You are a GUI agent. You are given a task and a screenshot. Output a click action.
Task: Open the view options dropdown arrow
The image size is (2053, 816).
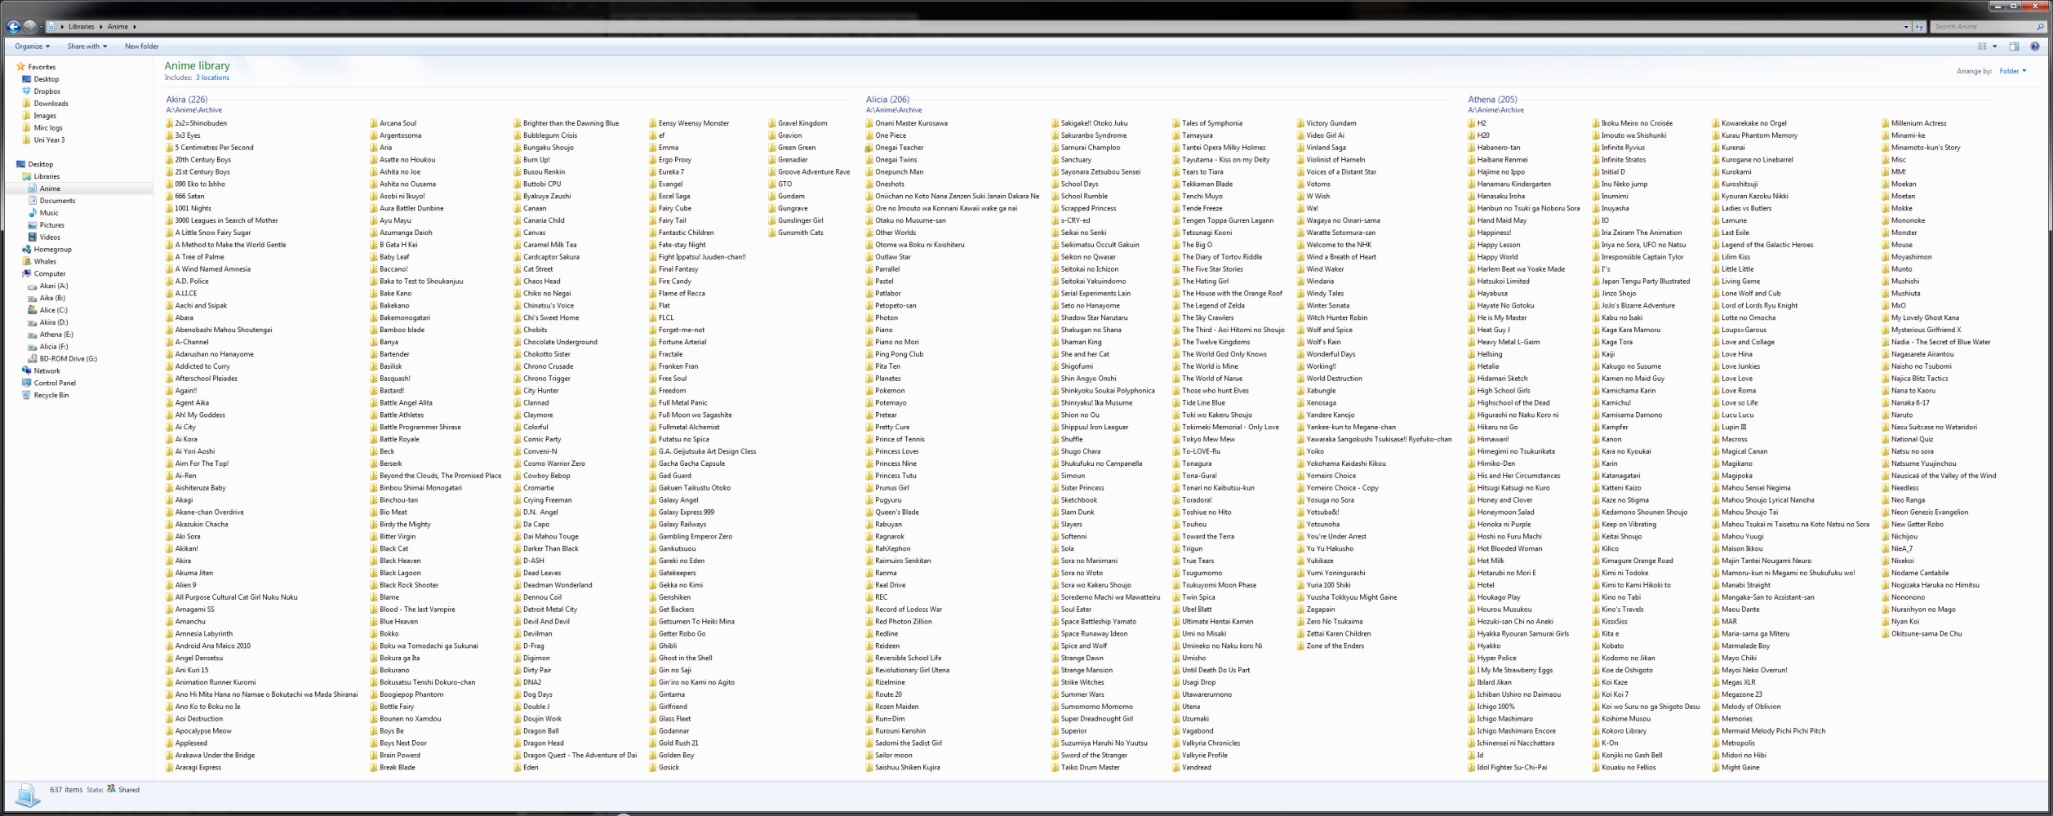coord(1994,47)
